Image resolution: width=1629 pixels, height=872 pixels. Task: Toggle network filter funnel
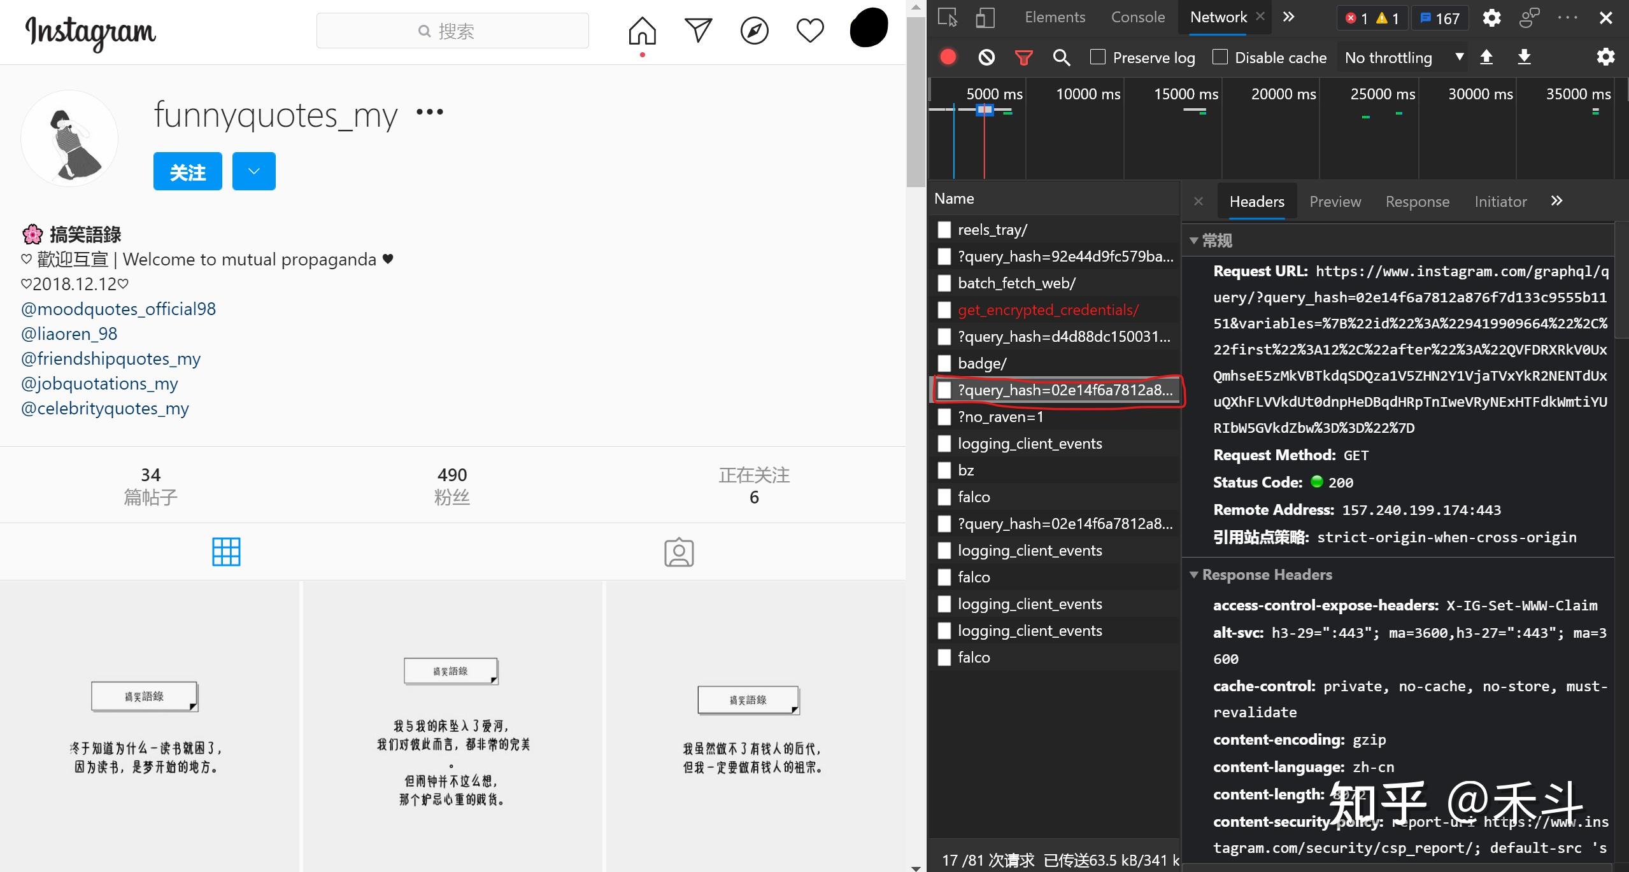[1024, 57]
